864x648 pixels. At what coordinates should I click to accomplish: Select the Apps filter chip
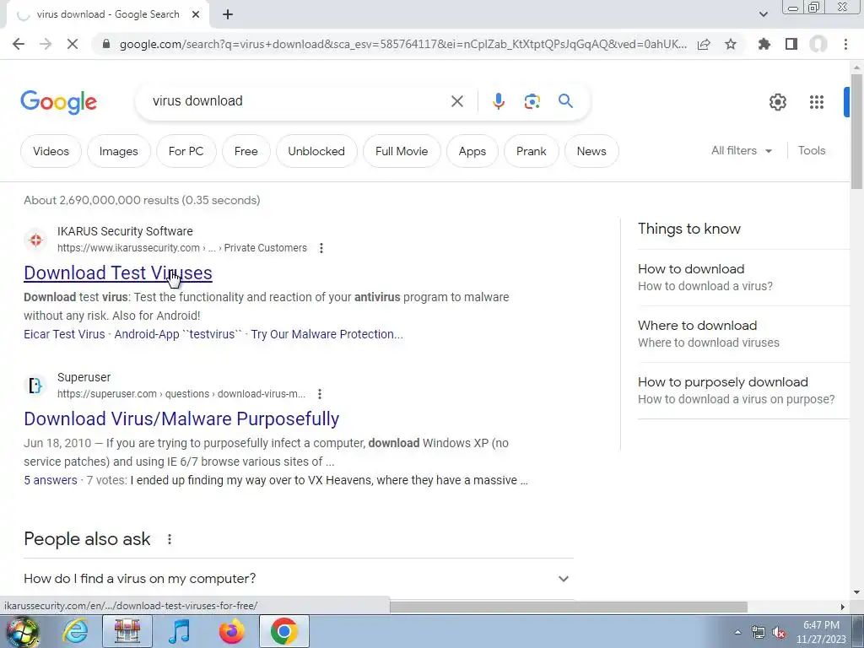(472, 151)
